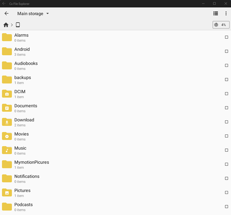Image resolution: width=231 pixels, height=215 pixels.
Task: Click the phone storage breadcrumb icon
Action: coord(18,25)
